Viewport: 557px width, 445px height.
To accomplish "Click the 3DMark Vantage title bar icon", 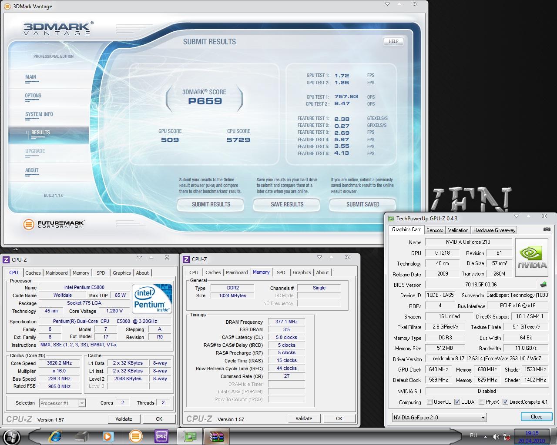I will coord(7,6).
